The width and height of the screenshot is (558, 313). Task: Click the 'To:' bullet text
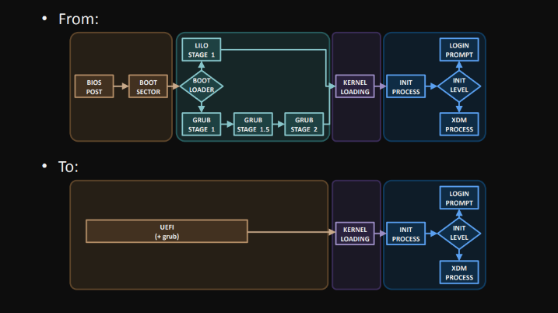[68, 167]
